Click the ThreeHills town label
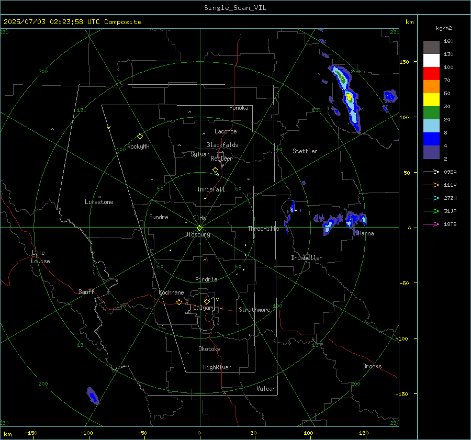Image resolution: width=471 pixels, height=440 pixels. coord(263,229)
